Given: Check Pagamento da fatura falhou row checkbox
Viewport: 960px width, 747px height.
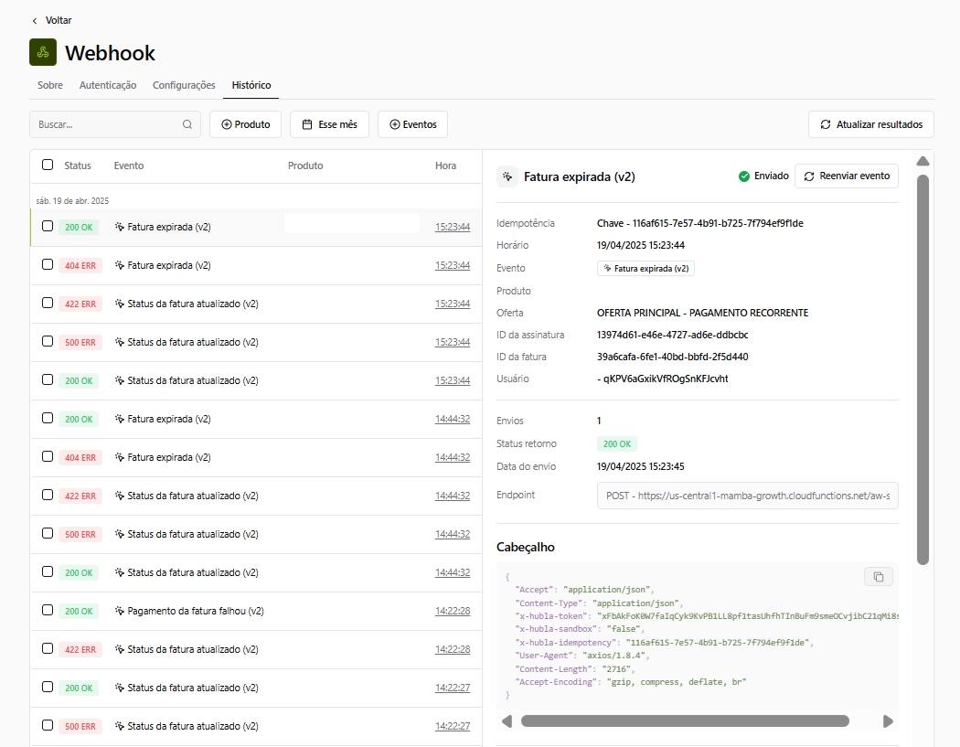Looking at the screenshot, I should [x=48, y=611].
